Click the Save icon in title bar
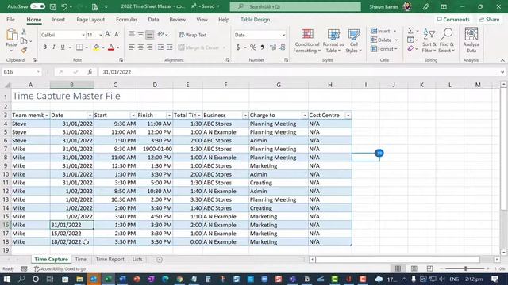 pos(53,6)
